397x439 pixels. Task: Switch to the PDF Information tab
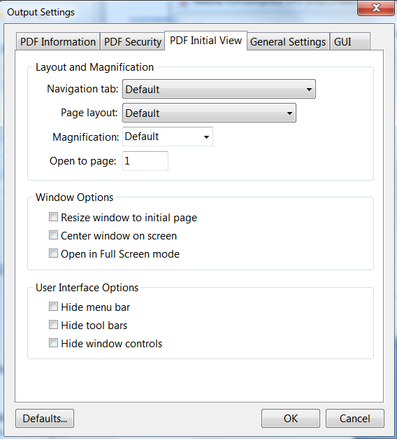pos(58,42)
